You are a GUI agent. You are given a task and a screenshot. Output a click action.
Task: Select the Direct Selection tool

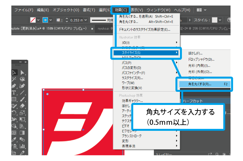[22, 72]
